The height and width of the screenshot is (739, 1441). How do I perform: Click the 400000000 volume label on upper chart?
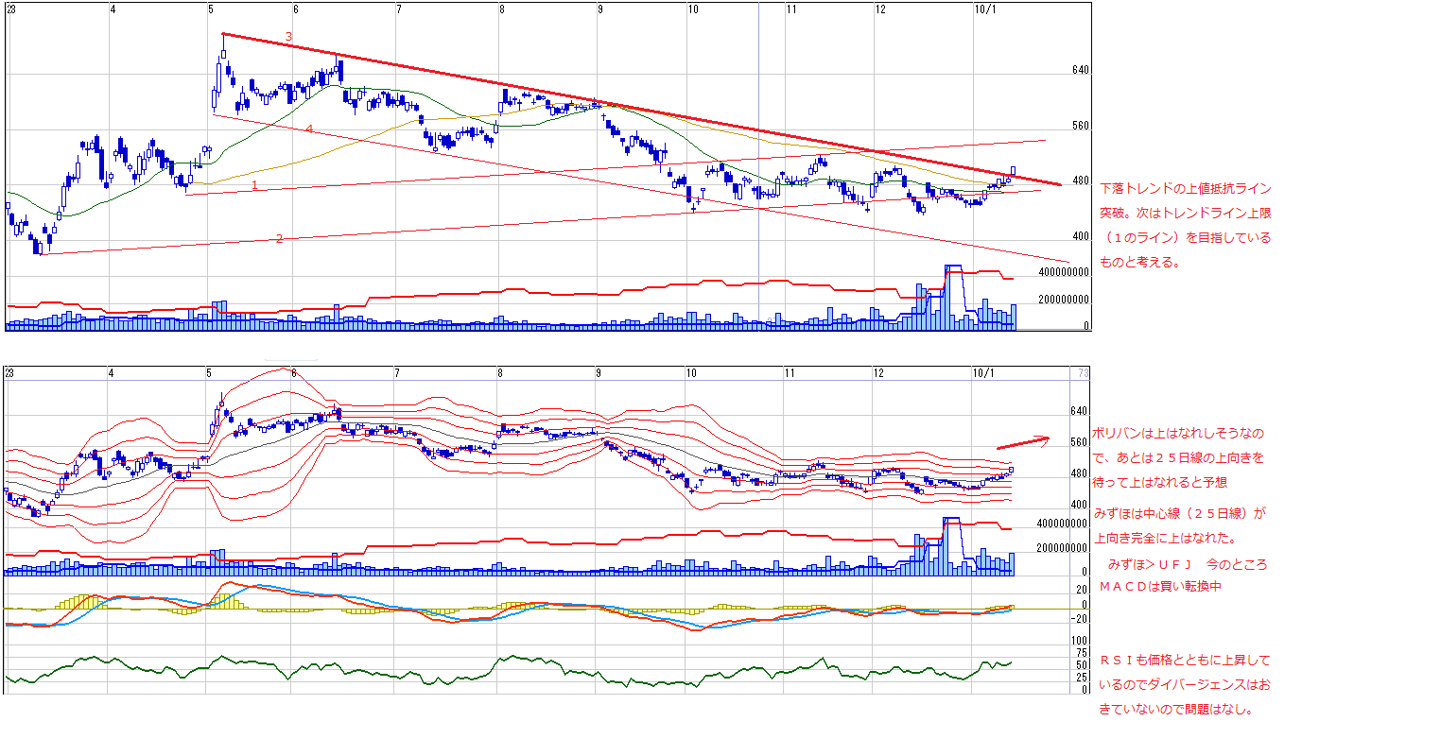click(1064, 272)
